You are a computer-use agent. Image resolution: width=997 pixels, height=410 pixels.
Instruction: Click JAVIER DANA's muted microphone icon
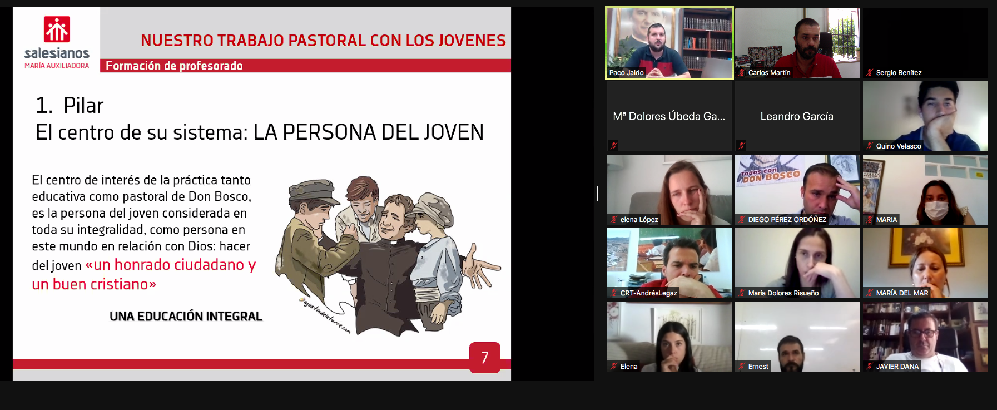870,367
